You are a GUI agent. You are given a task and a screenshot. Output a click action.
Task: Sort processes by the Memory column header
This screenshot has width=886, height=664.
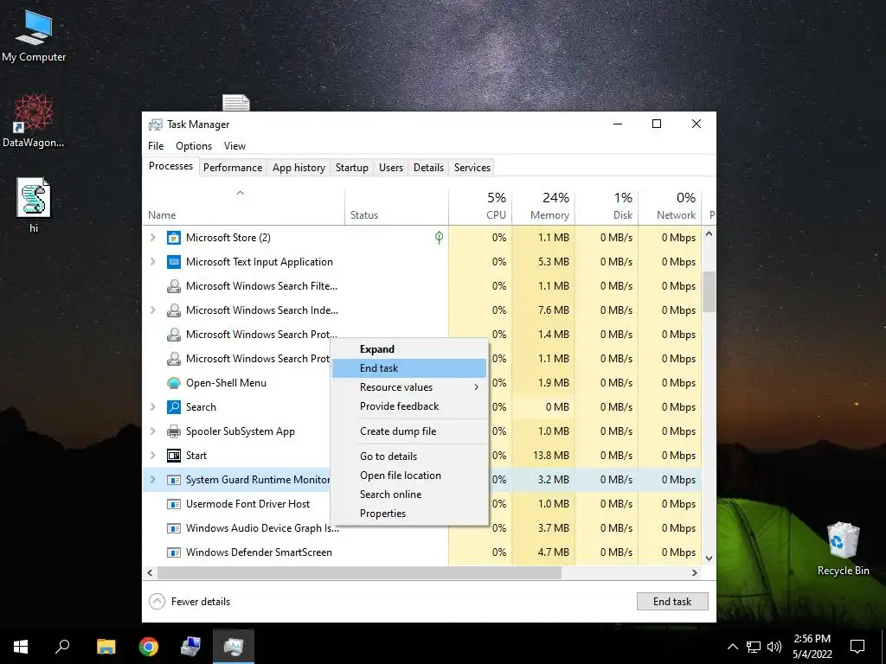[543, 207]
